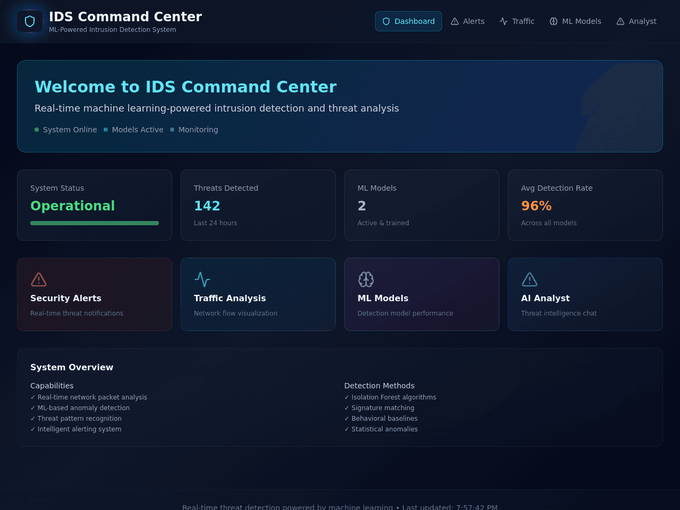
Task: Click the Monitoring status dot
Action: tap(172, 130)
